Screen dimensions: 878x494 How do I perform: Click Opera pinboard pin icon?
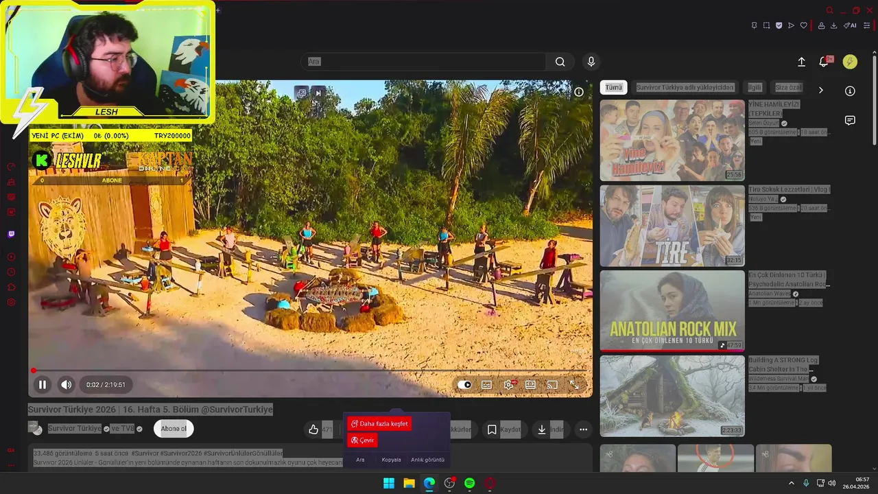coord(754,25)
